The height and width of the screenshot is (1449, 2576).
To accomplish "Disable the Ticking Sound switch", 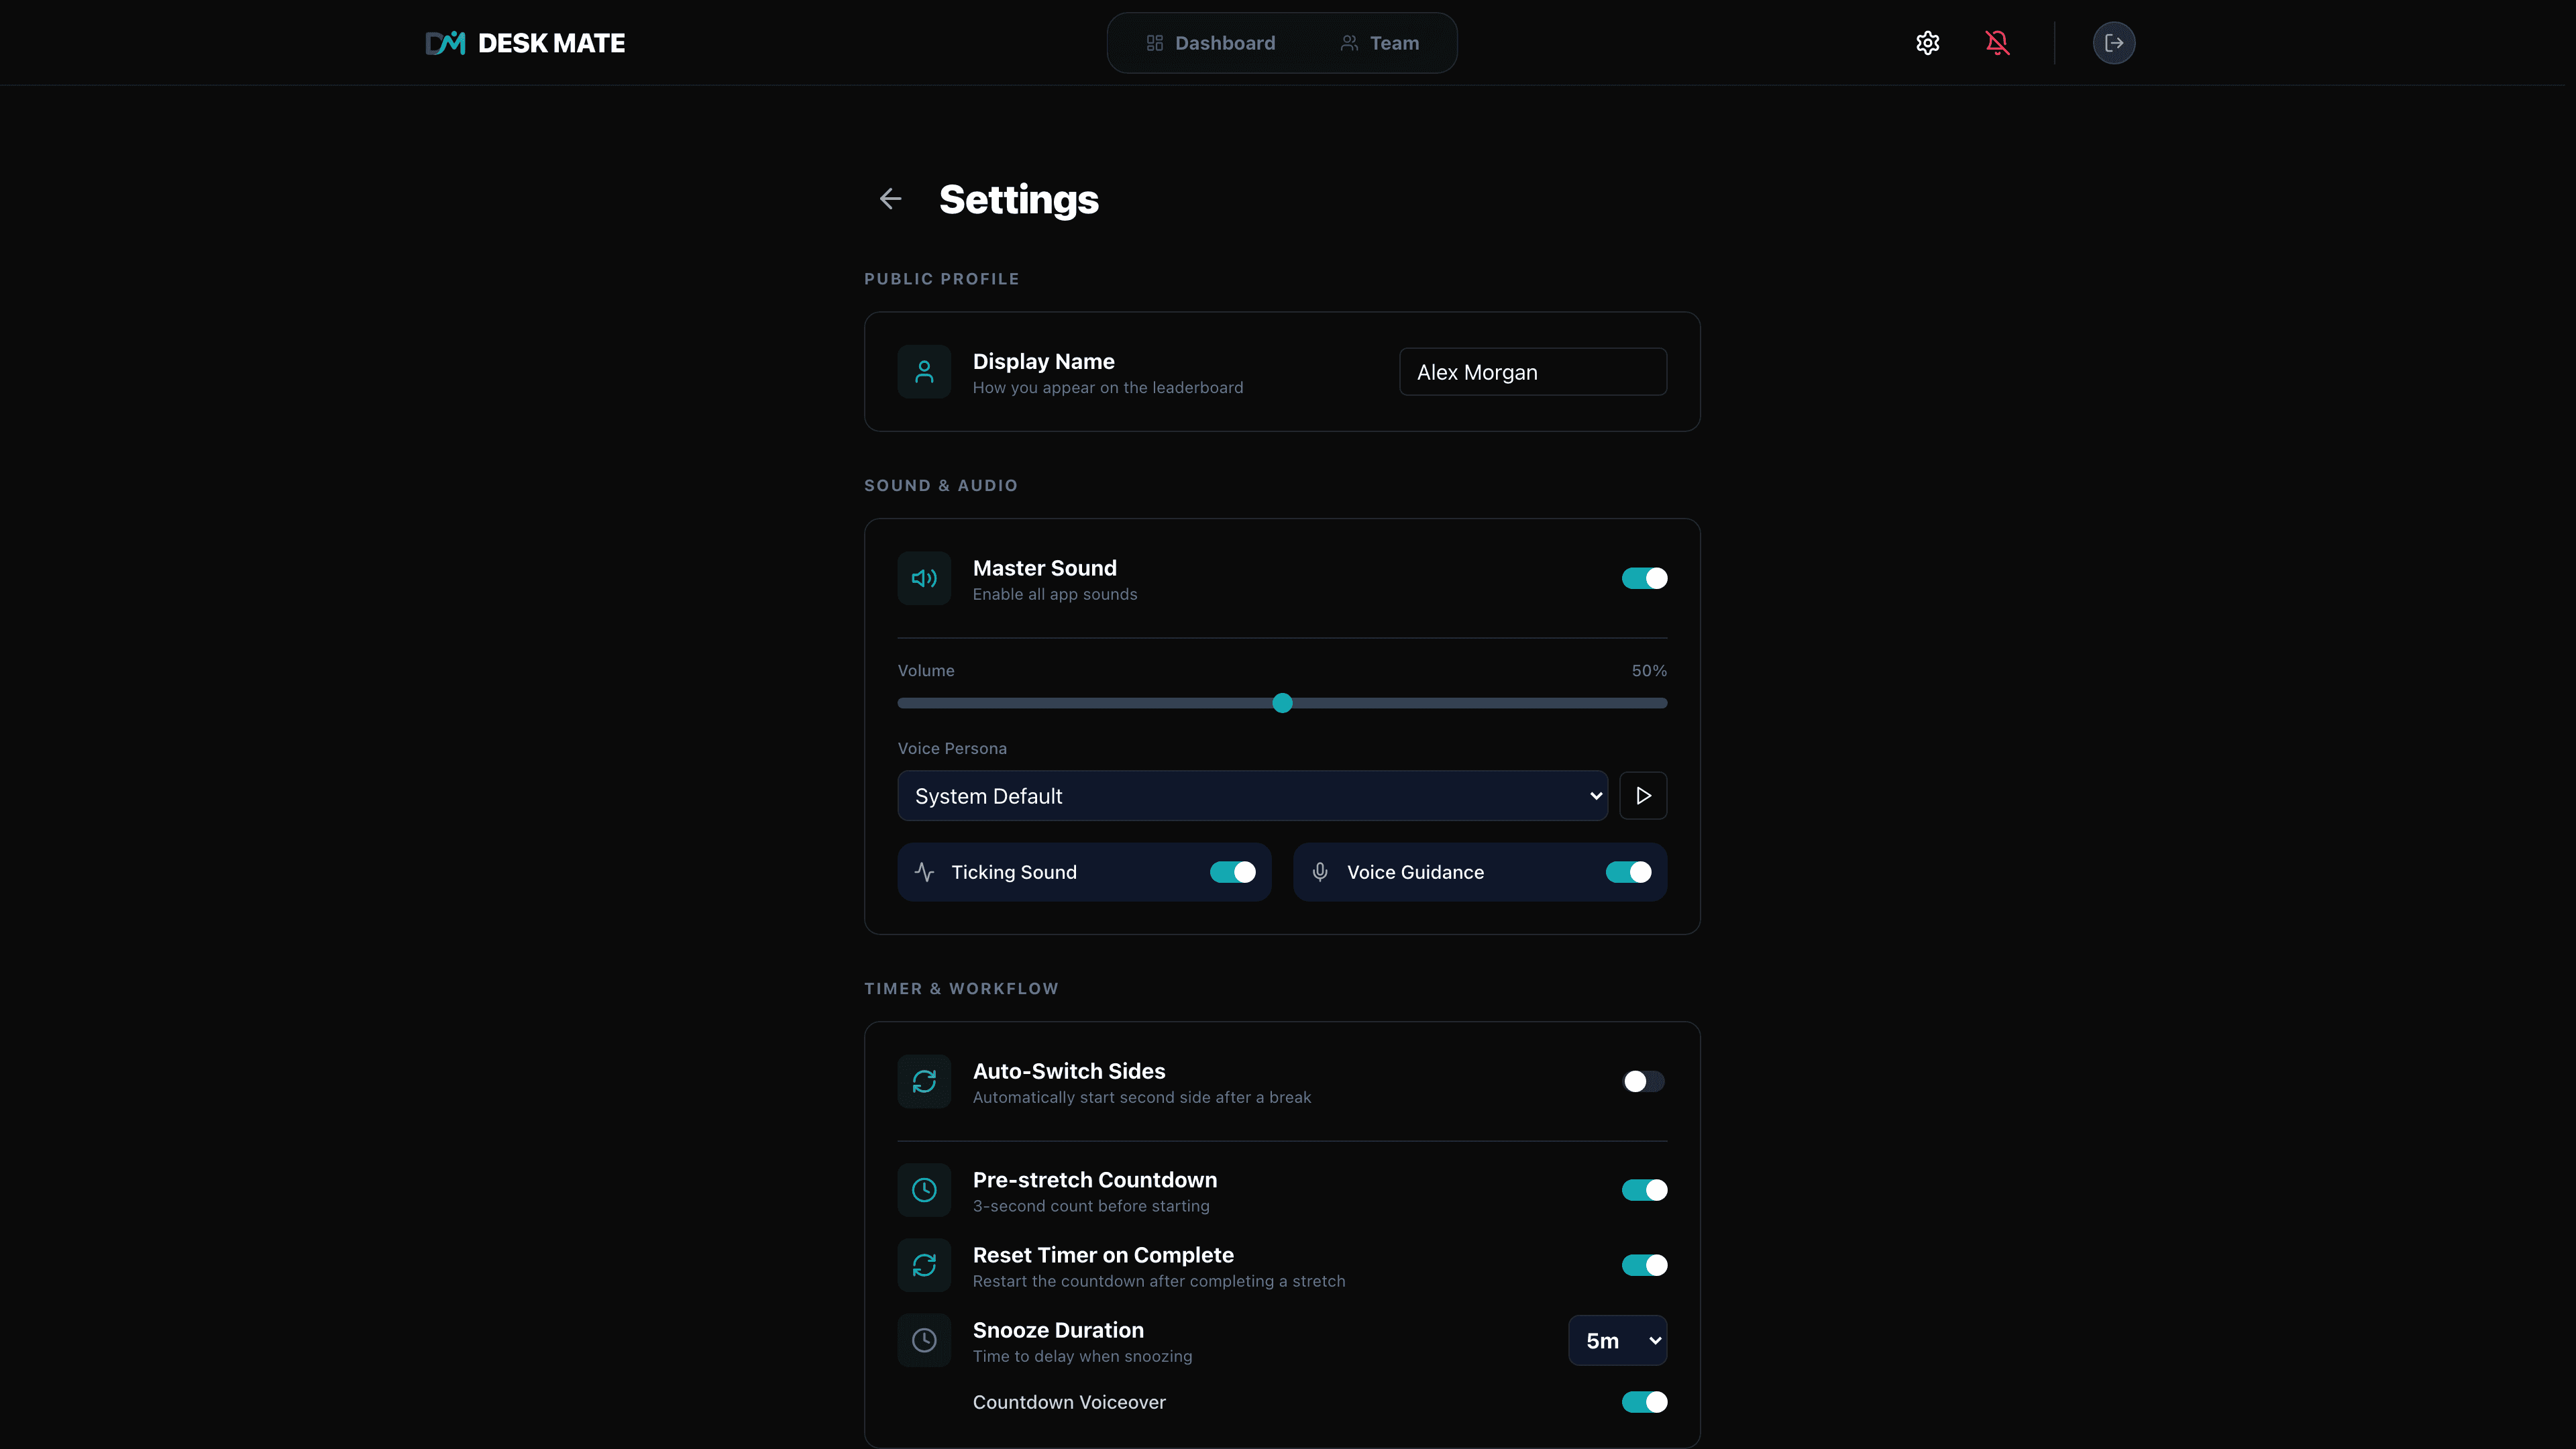I will pos(1233,872).
